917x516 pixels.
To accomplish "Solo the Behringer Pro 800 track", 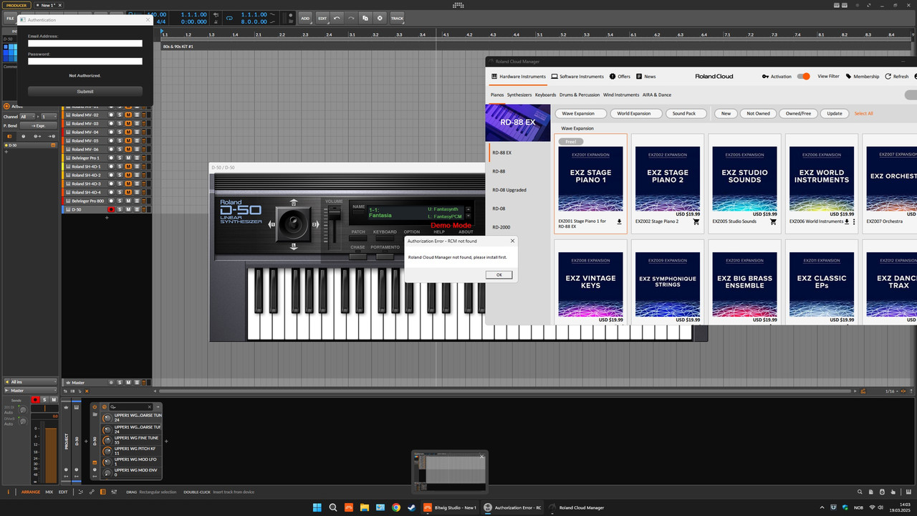I will (120, 201).
